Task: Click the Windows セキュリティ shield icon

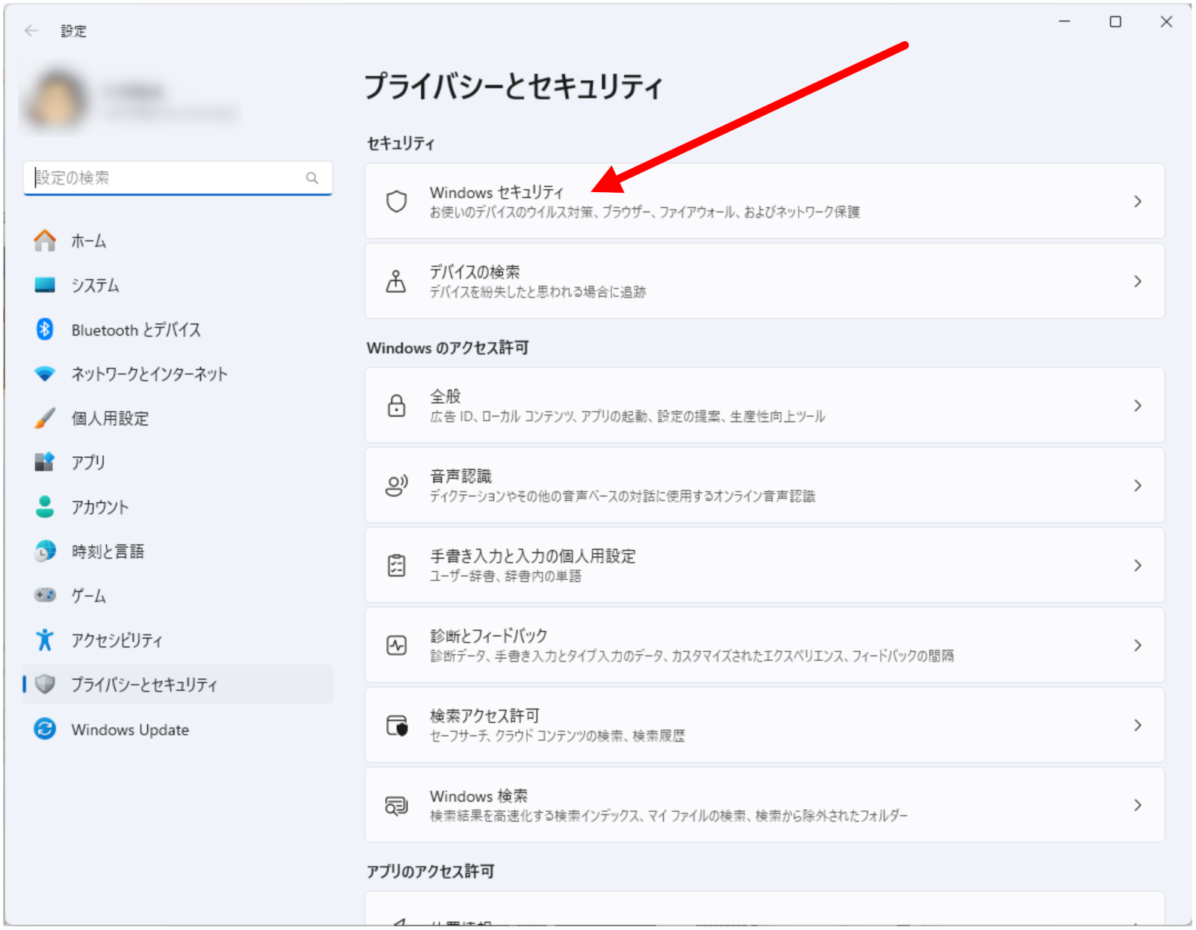Action: click(x=396, y=202)
